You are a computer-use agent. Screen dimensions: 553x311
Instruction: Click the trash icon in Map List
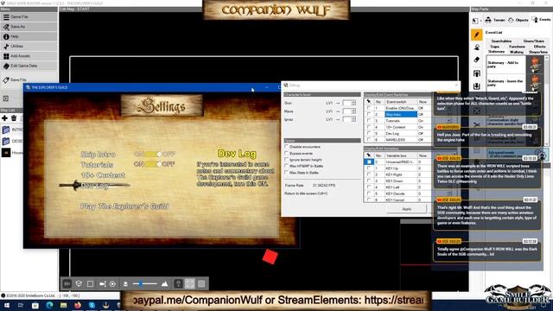(x=14, y=118)
